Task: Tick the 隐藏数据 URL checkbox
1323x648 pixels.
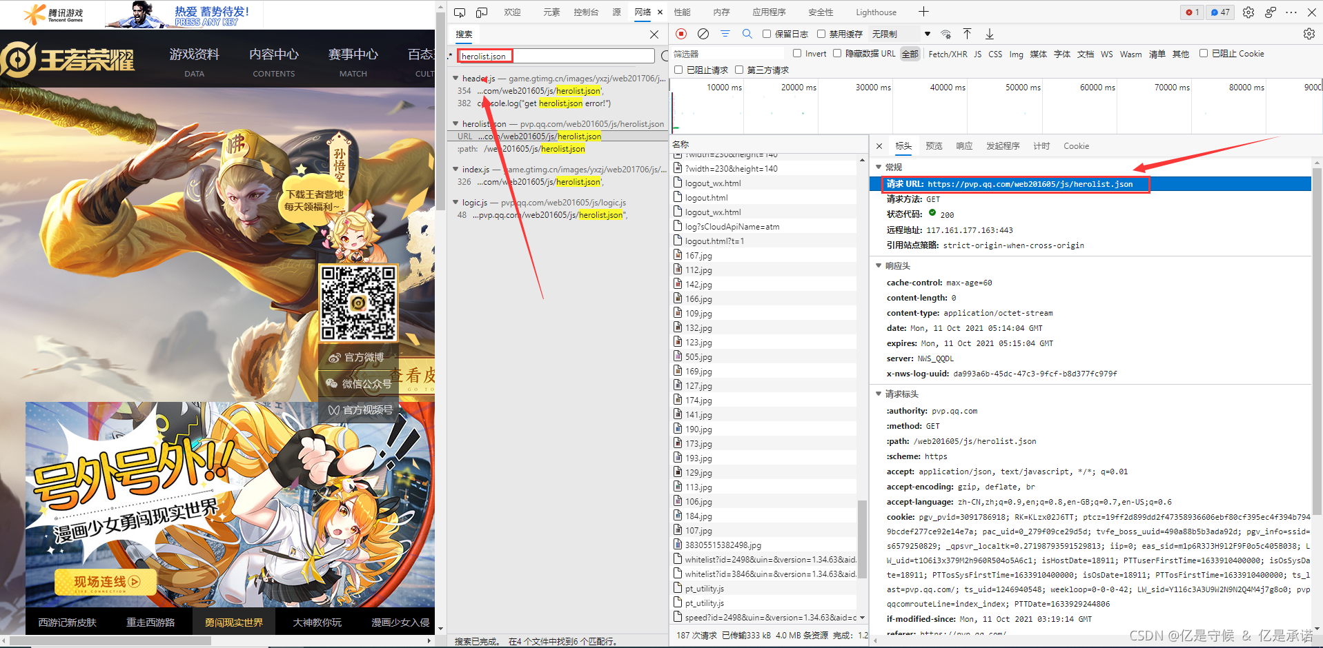Action: pos(837,53)
